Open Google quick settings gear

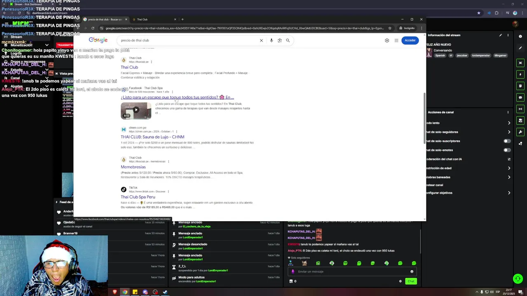387,40
